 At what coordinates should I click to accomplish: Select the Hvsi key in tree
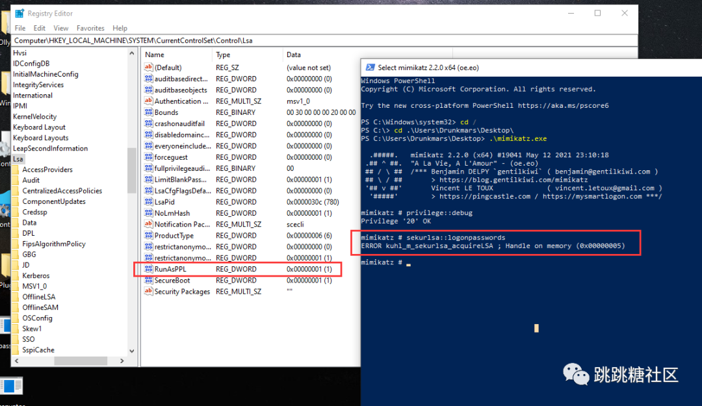pyautogui.click(x=19, y=53)
